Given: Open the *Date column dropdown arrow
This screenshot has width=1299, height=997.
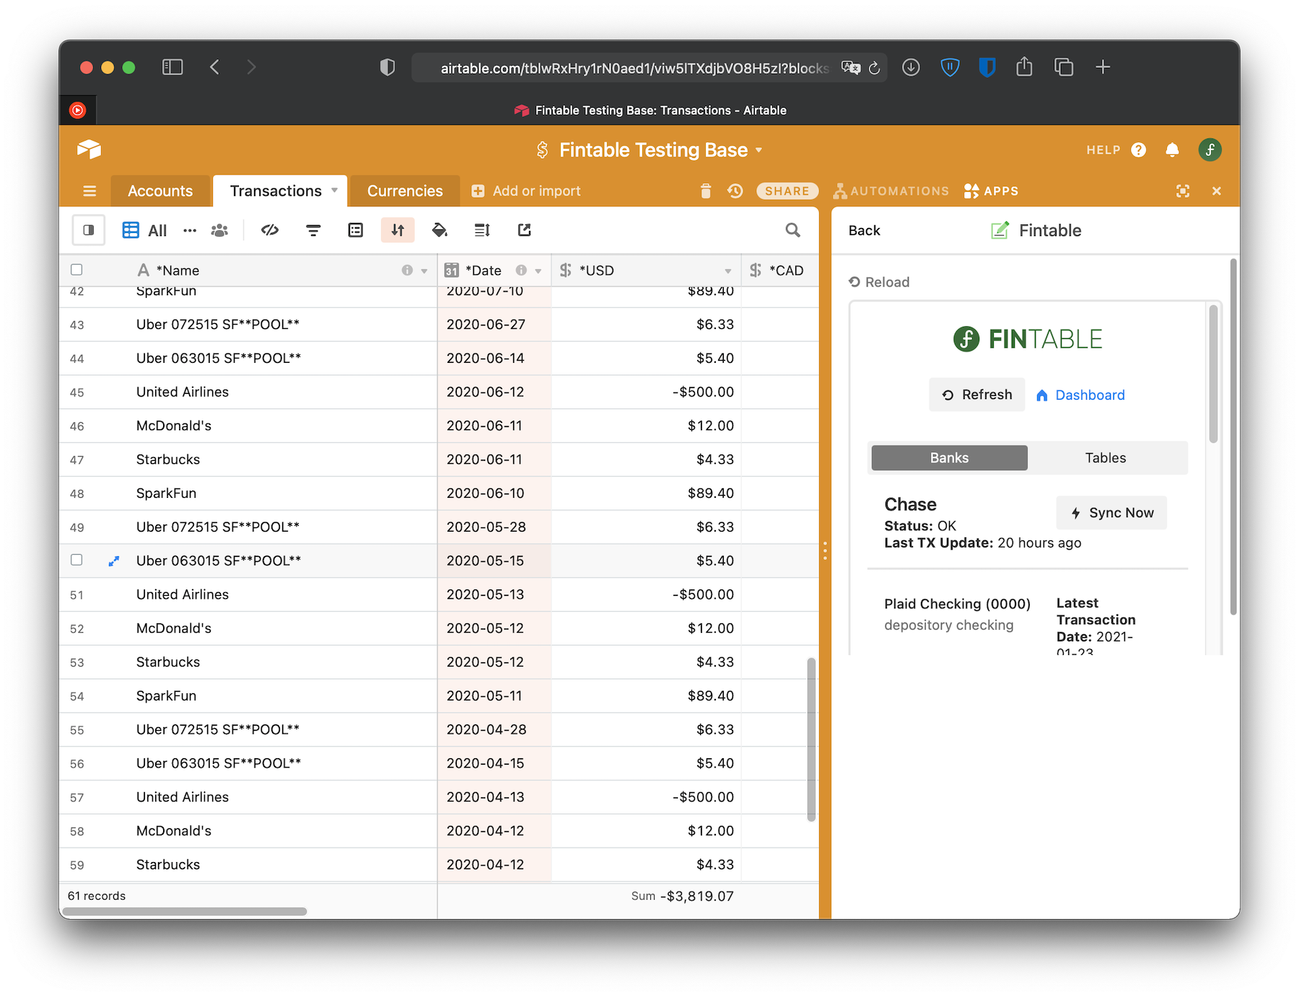Looking at the screenshot, I should (538, 271).
